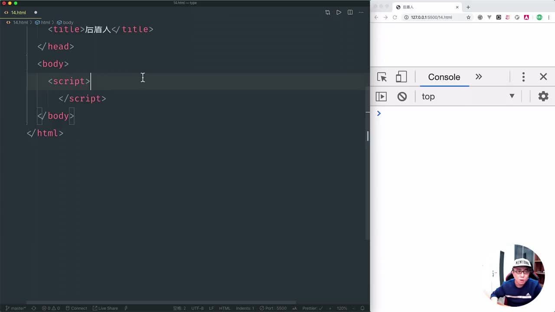Viewport: 555px width, 312px height.
Task: Open editor More Actions ellipsis
Action: coord(361,13)
